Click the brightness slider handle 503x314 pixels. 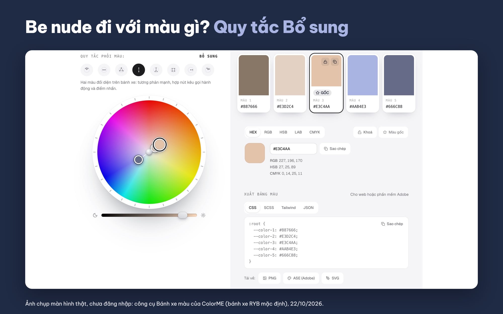[x=183, y=215]
